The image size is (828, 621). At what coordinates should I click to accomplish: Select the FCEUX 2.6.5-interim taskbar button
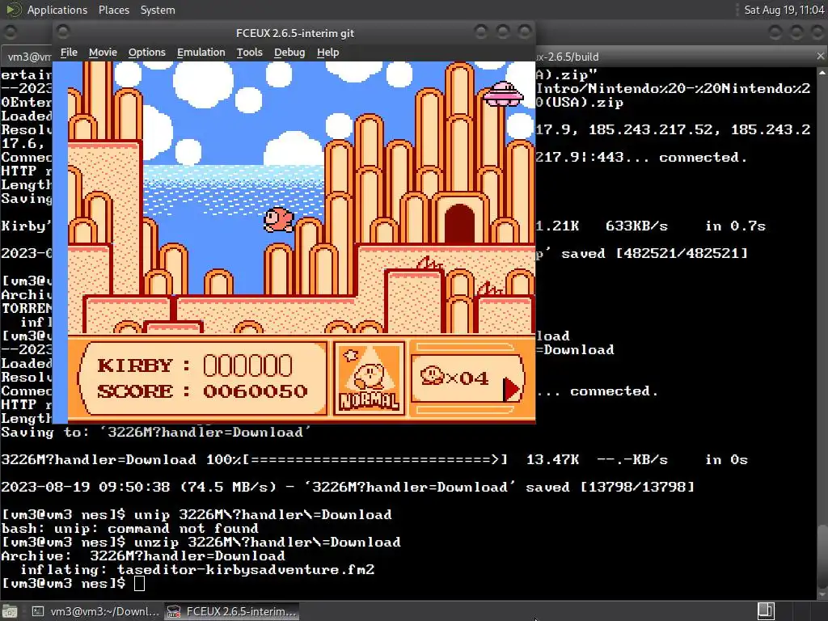tap(232, 611)
